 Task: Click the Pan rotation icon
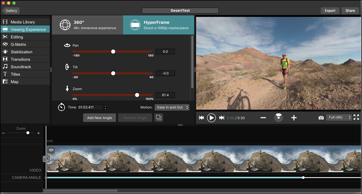[67, 45]
